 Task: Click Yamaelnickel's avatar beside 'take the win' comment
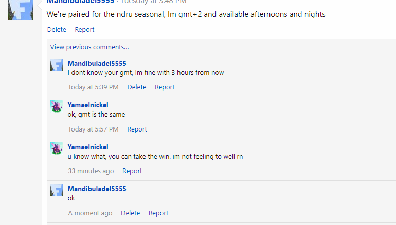tap(57, 148)
